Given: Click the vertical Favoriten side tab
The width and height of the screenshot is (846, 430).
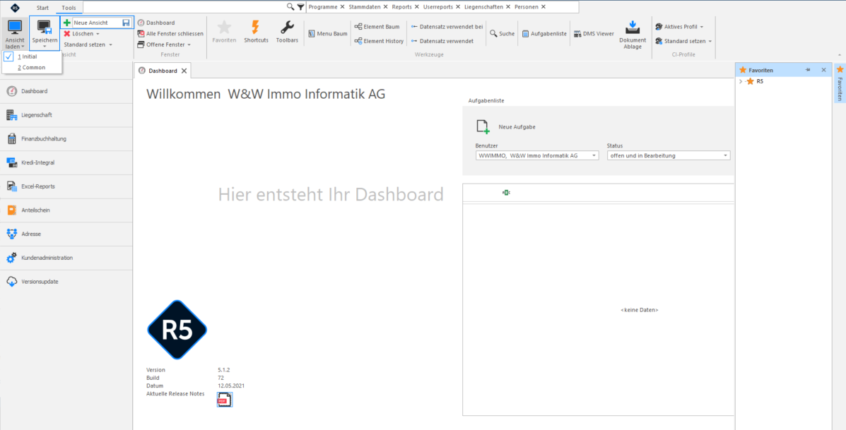Looking at the screenshot, I should (x=840, y=83).
